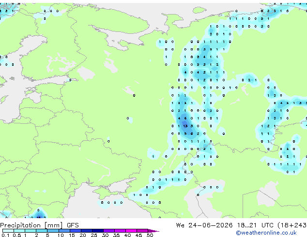This screenshot has width=307, height=237.
Task: Click the 10–15 mm legend color swatch
Action: [x=64, y=231]
